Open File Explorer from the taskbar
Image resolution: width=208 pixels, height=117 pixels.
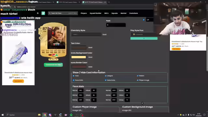39,115
